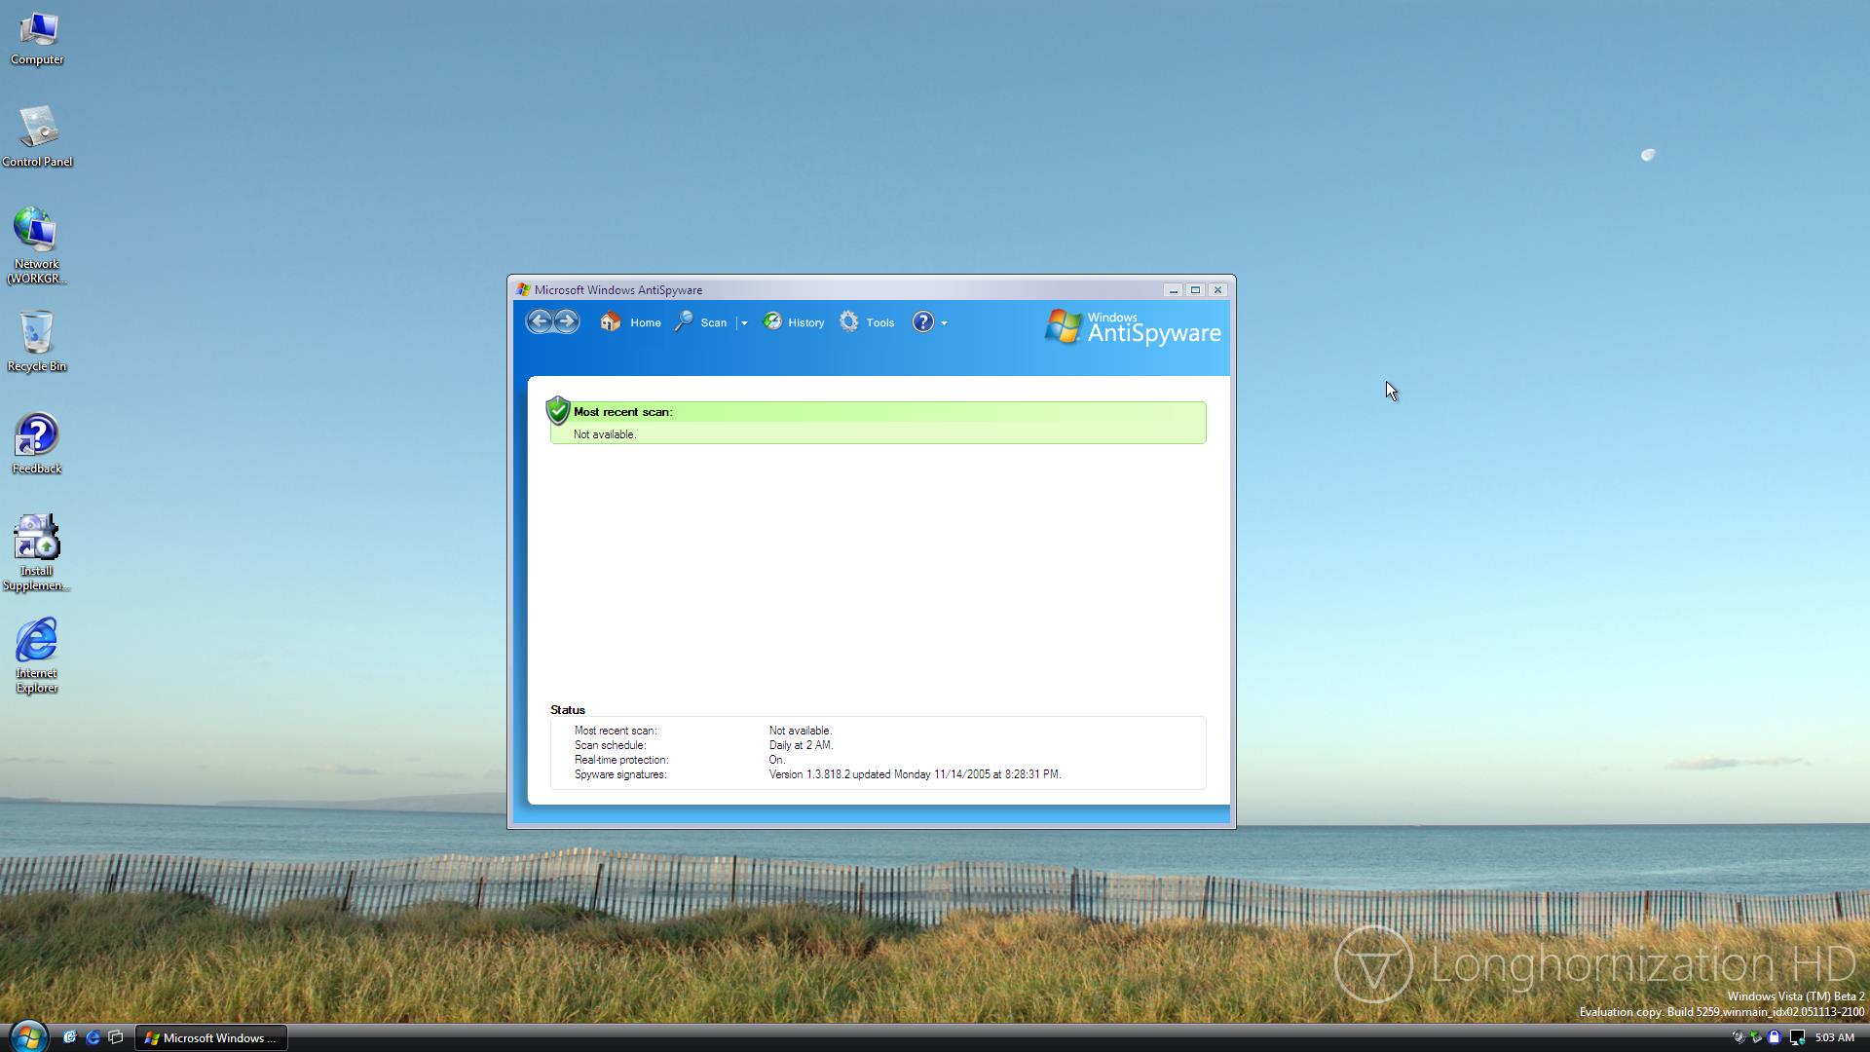Expand the Help dropdown arrow
This screenshot has height=1052, width=1870.
(944, 323)
